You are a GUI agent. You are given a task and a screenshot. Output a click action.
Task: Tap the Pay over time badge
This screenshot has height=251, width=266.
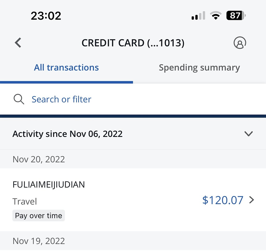point(38,215)
